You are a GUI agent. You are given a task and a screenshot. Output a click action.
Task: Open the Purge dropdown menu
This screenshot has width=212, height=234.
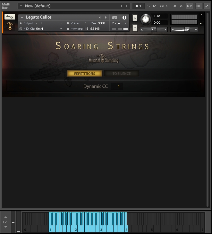pos(126,23)
